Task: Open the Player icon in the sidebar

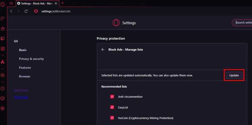Action: coord(3,75)
